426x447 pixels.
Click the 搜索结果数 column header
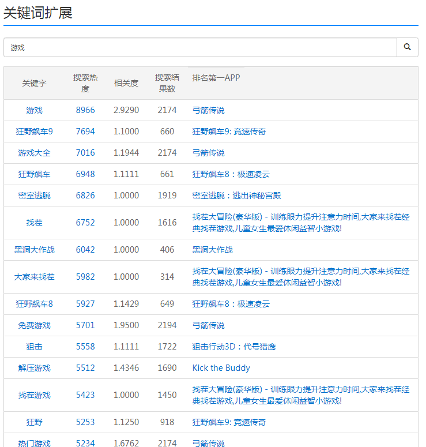[167, 83]
